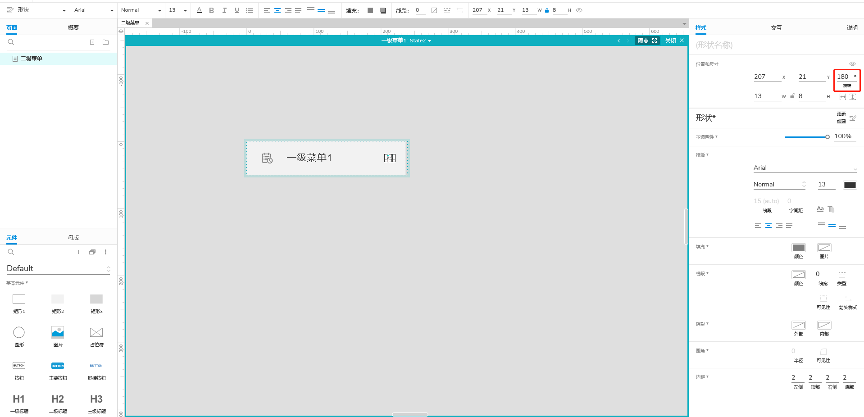Image resolution: width=864 pixels, height=417 pixels.
Task: Open line type pattern in top toolbar
Action: 447,10
